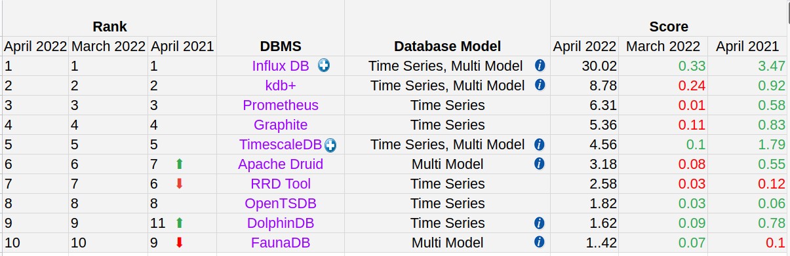This screenshot has width=790, height=256.
Task: Click red down arrow in RRD Tool row
Action: (x=179, y=183)
